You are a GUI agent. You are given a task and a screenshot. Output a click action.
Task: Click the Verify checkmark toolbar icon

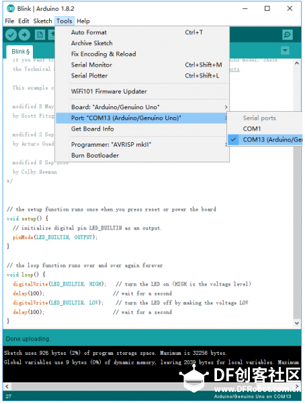click(x=11, y=35)
